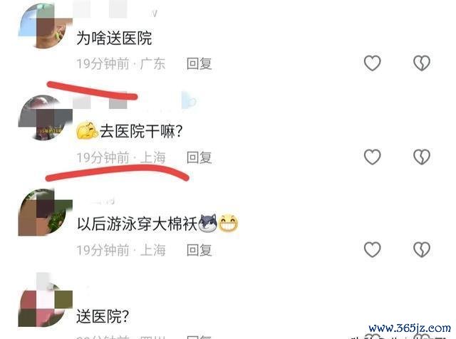The height and width of the screenshot is (339, 456).
Task: Like the comment 为啥送医院
Action: [x=372, y=63]
